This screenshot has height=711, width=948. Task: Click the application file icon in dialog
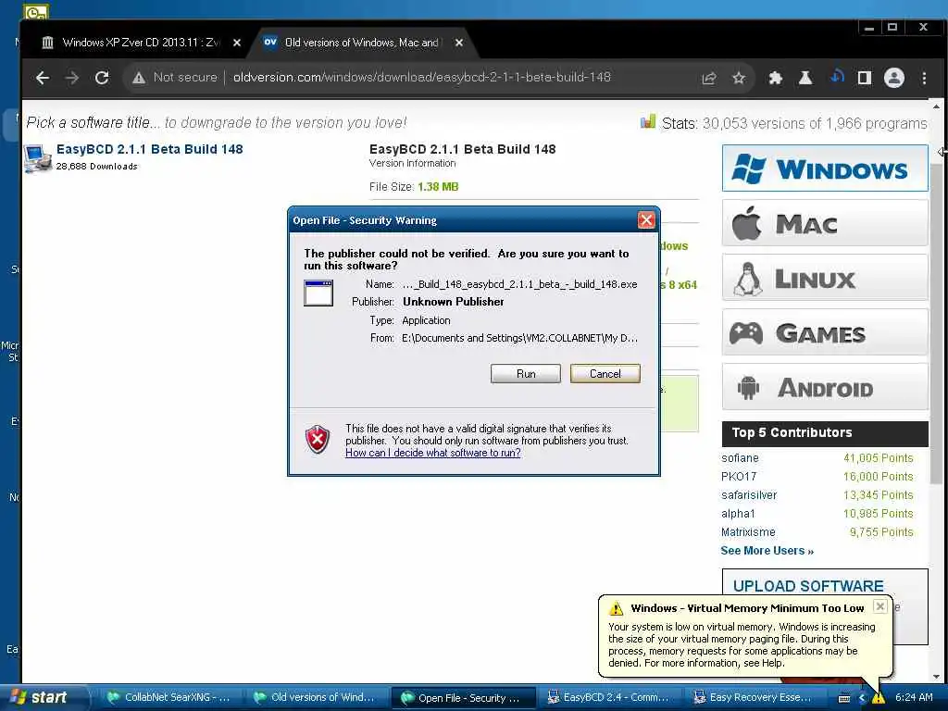[318, 293]
